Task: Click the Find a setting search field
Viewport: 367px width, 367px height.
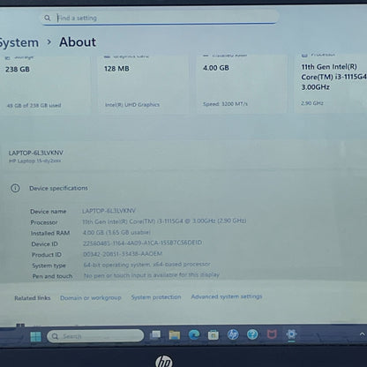Action: [x=160, y=18]
